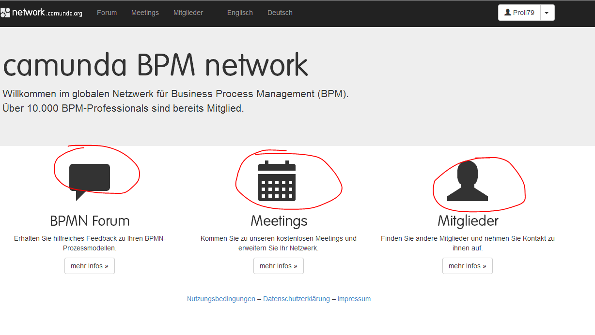Switch language to Englisch
Image resolution: width=595 pixels, height=335 pixels.
pyautogui.click(x=240, y=13)
